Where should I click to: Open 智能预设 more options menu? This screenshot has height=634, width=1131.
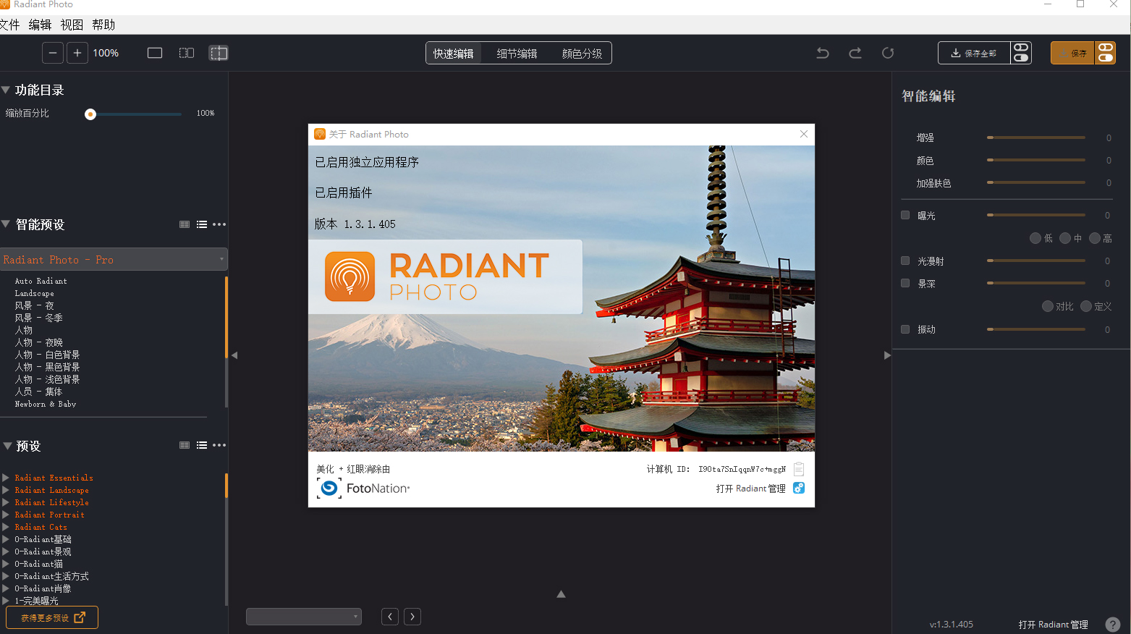coord(219,224)
